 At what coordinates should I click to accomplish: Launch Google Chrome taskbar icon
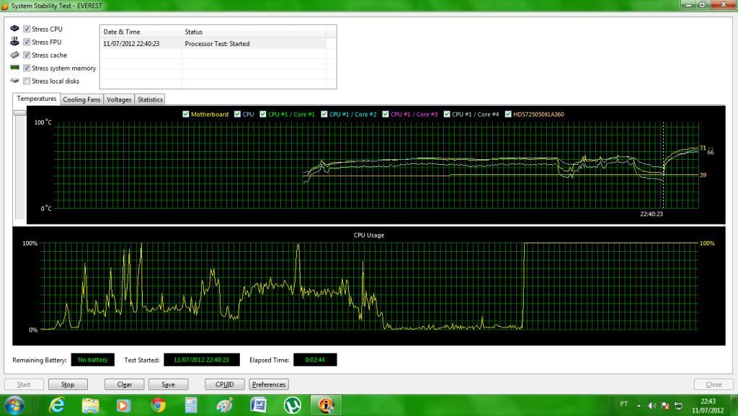click(x=158, y=404)
